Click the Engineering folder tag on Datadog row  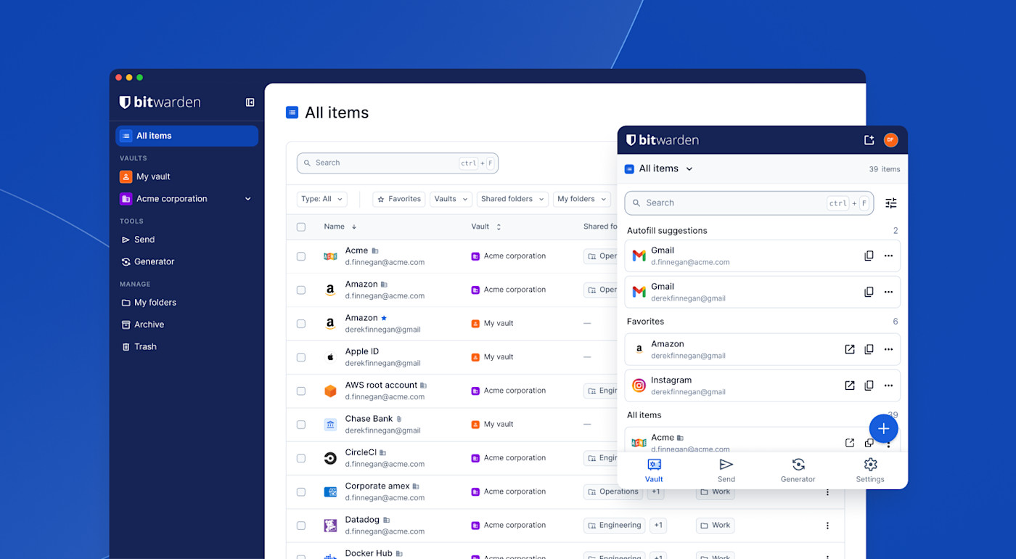(615, 526)
